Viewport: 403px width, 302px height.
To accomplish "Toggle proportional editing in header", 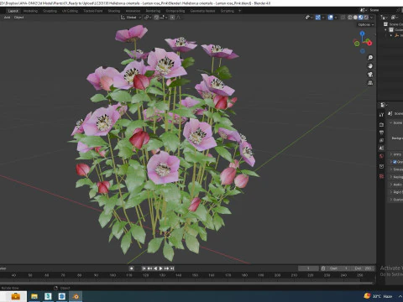I will [x=172, y=18].
